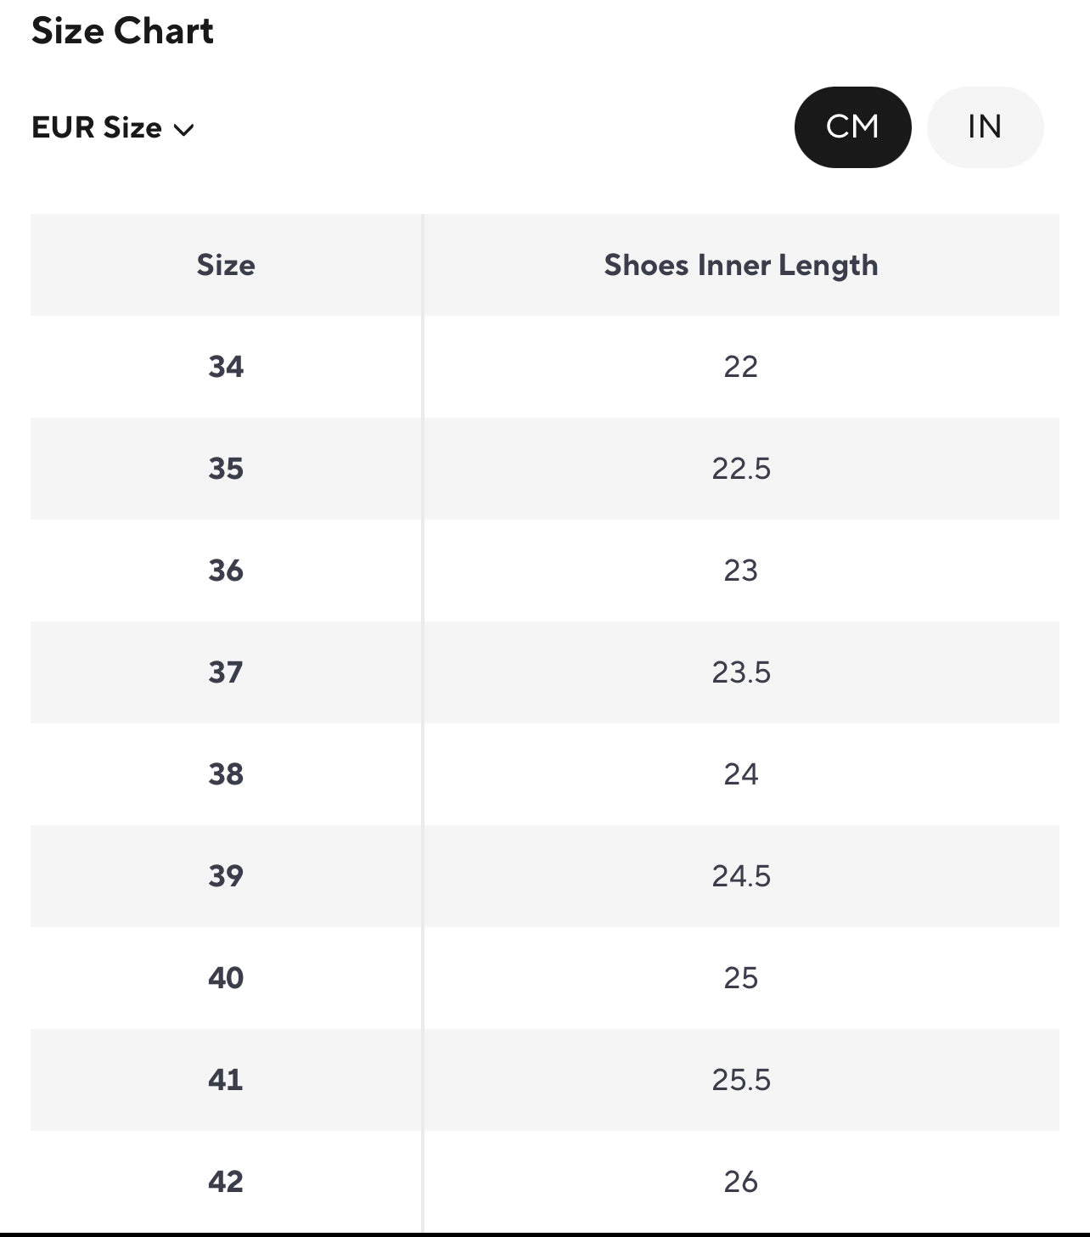Viewport: 1090px width, 1237px height.
Task: Switch units to CM
Action: [852, 127]
